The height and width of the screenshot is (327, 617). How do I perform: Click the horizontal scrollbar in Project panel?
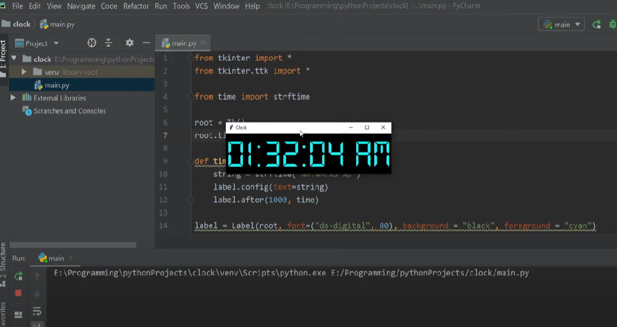[73, 245]
